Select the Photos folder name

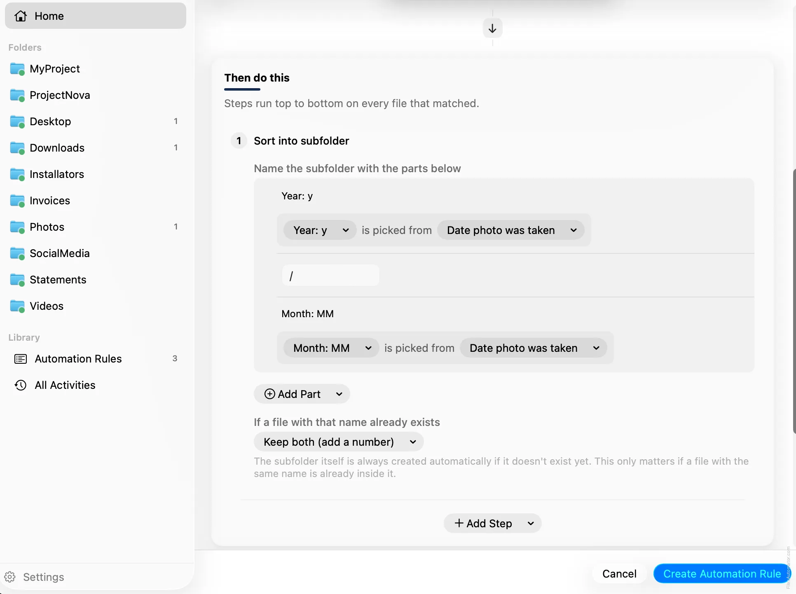click(47, 227)
